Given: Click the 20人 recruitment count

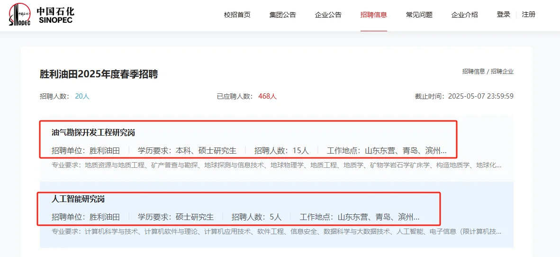Looking at the screenshot, I should 82,96.
